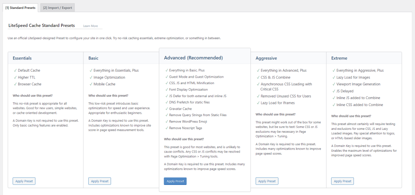415x195 pixels.
Task: Click the checkmark next to CSS & JS Combine
Action: click(258, 77)
